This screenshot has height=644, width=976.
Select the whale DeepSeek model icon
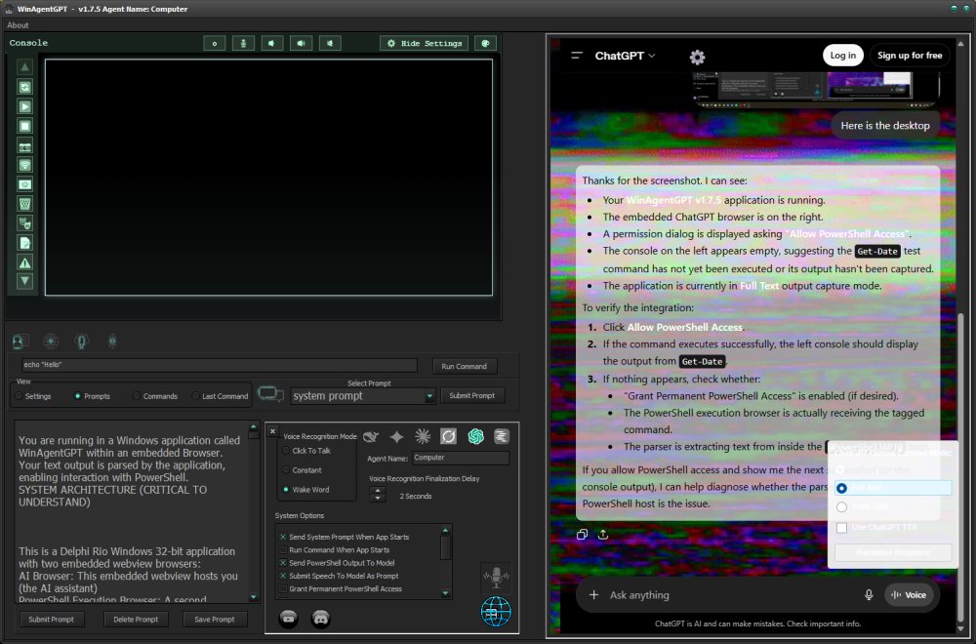click(370, 437)
